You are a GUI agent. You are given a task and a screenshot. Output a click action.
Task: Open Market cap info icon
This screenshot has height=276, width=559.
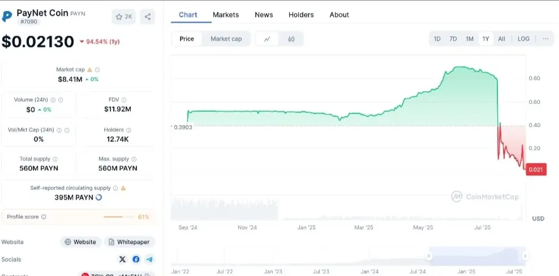(x=97, y=70)
